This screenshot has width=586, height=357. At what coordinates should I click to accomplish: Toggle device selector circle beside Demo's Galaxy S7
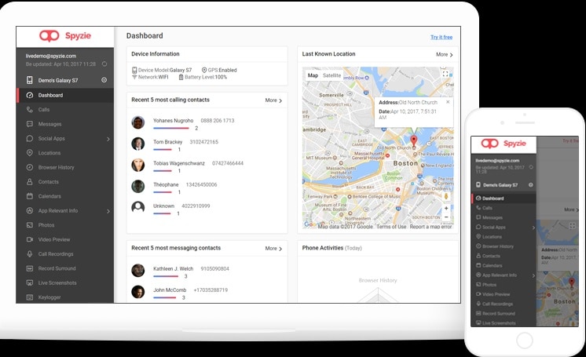tap(104, 80)
